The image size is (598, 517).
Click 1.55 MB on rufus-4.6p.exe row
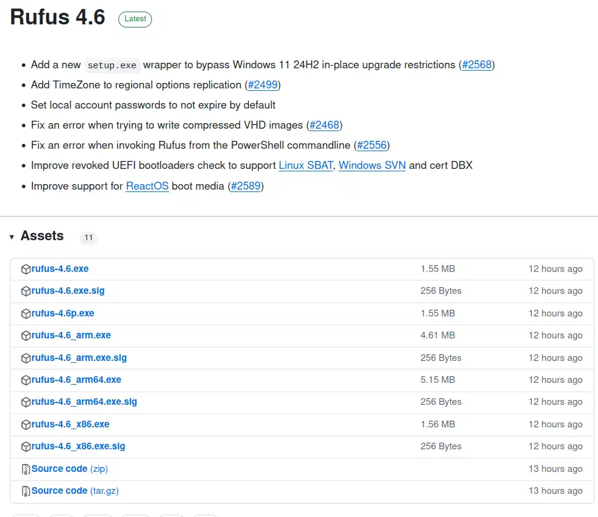(438, 313)
